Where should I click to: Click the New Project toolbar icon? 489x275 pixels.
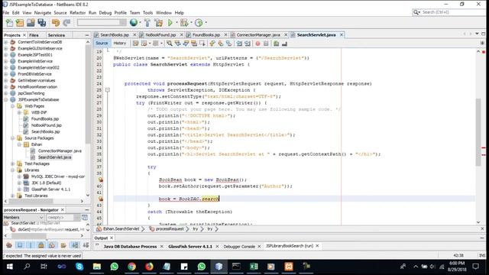click(x=20, y=23)
